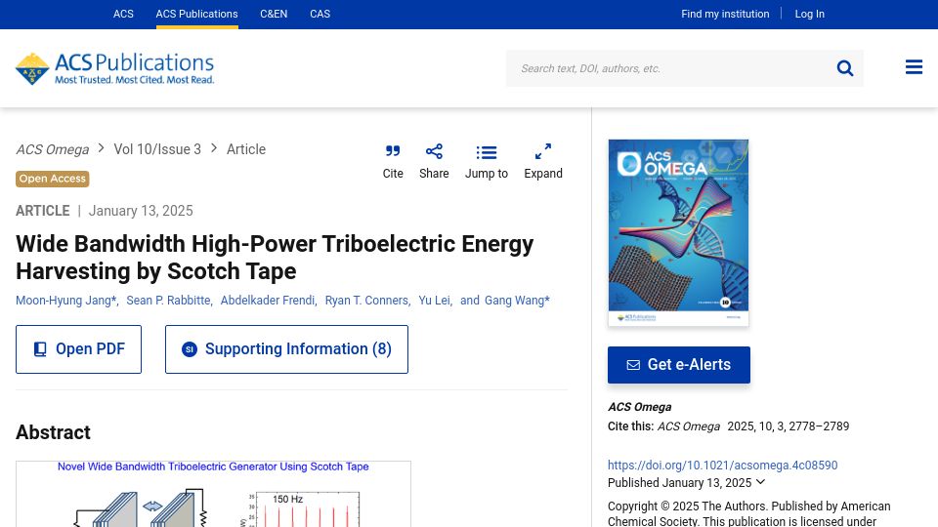Screen dimensions: 938x527
Task: Open author Moon-Hyung Jang
Action: pos(65,301)
